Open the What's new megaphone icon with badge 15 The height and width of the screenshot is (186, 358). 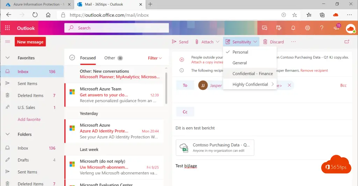pos(337,27)
